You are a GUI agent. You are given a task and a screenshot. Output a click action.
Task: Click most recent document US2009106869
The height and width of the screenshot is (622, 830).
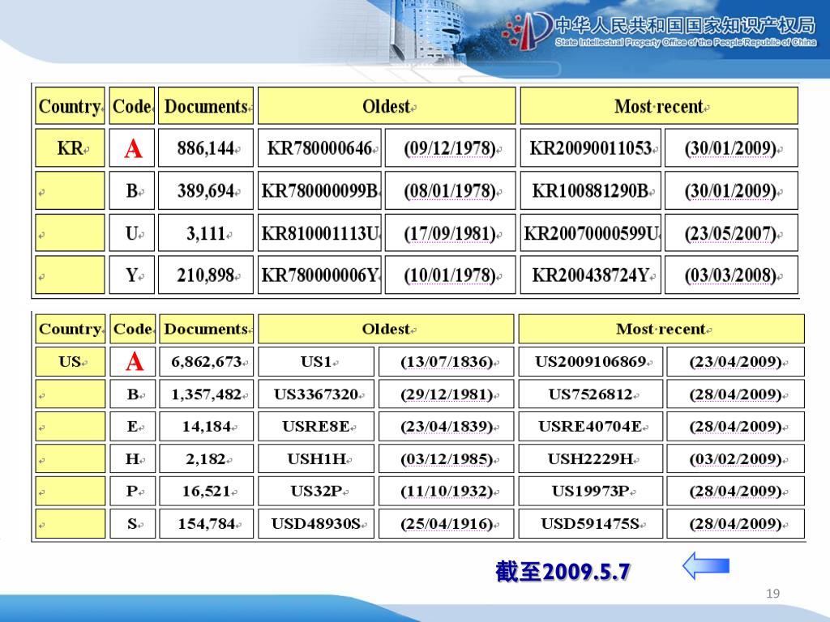click(x=590, y=362)
